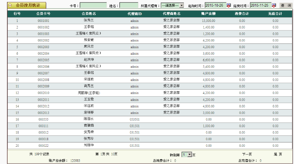Open the 所属代理商 dropdown
The width and height of the screenshot is (294, 164).
tap(172, 5)
